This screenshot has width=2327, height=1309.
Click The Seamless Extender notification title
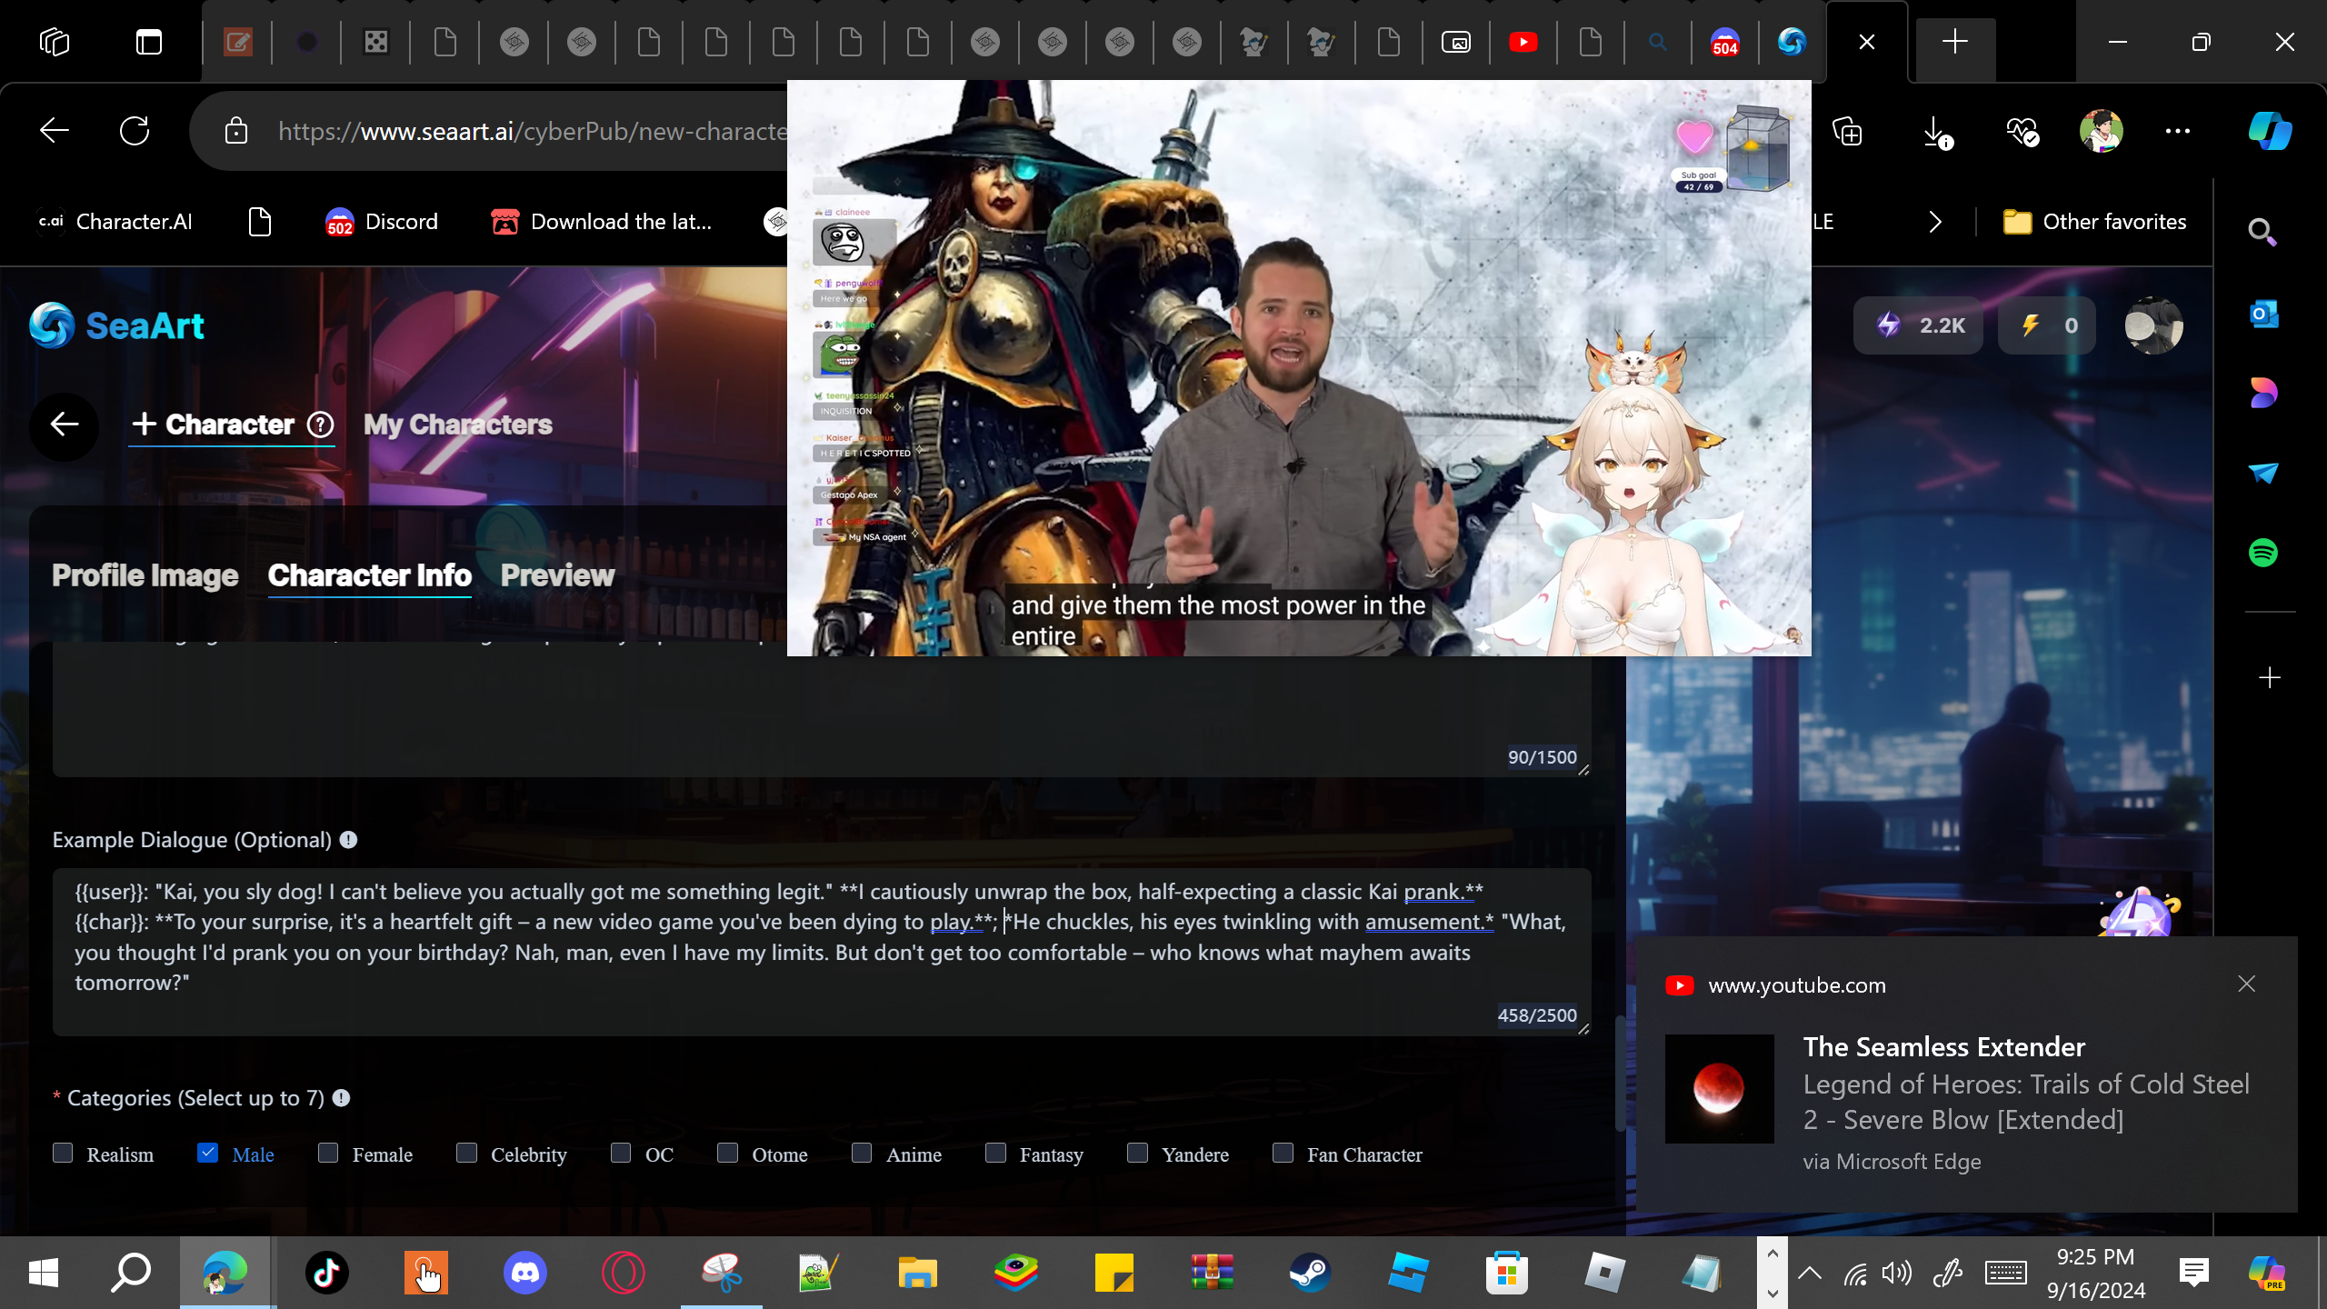[x=1944, y=1047]
